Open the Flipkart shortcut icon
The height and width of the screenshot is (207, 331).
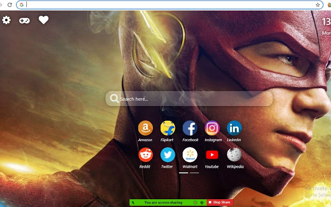pyautogui.click(x=168, y=128)
